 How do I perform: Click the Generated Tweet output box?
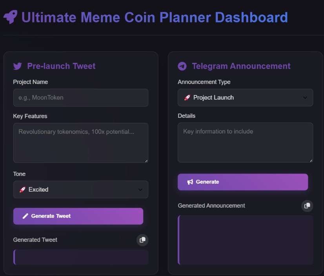[x=80, y=257]
